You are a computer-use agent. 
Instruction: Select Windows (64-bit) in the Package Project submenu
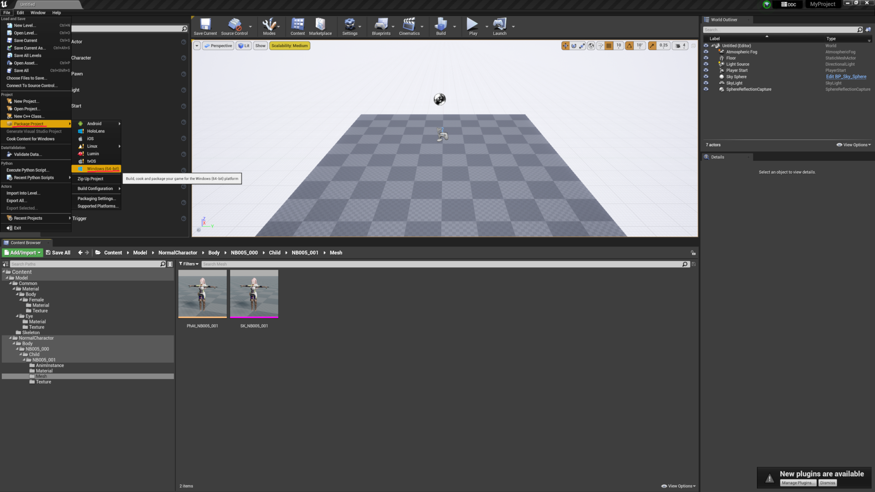[96, 169]
